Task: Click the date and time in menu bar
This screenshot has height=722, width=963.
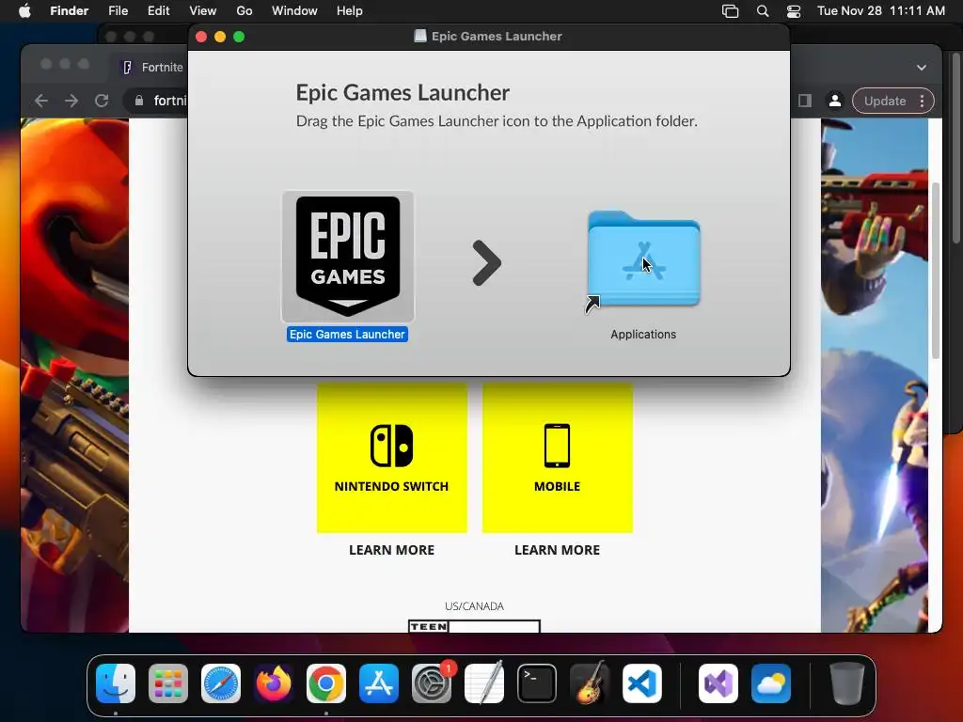Action: pos(880,11)
